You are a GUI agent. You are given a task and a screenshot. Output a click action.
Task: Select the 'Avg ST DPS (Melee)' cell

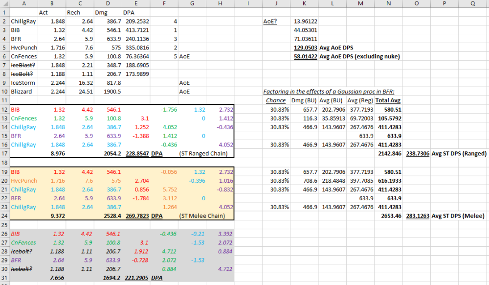pyautogui.click(x=458, y=216)
